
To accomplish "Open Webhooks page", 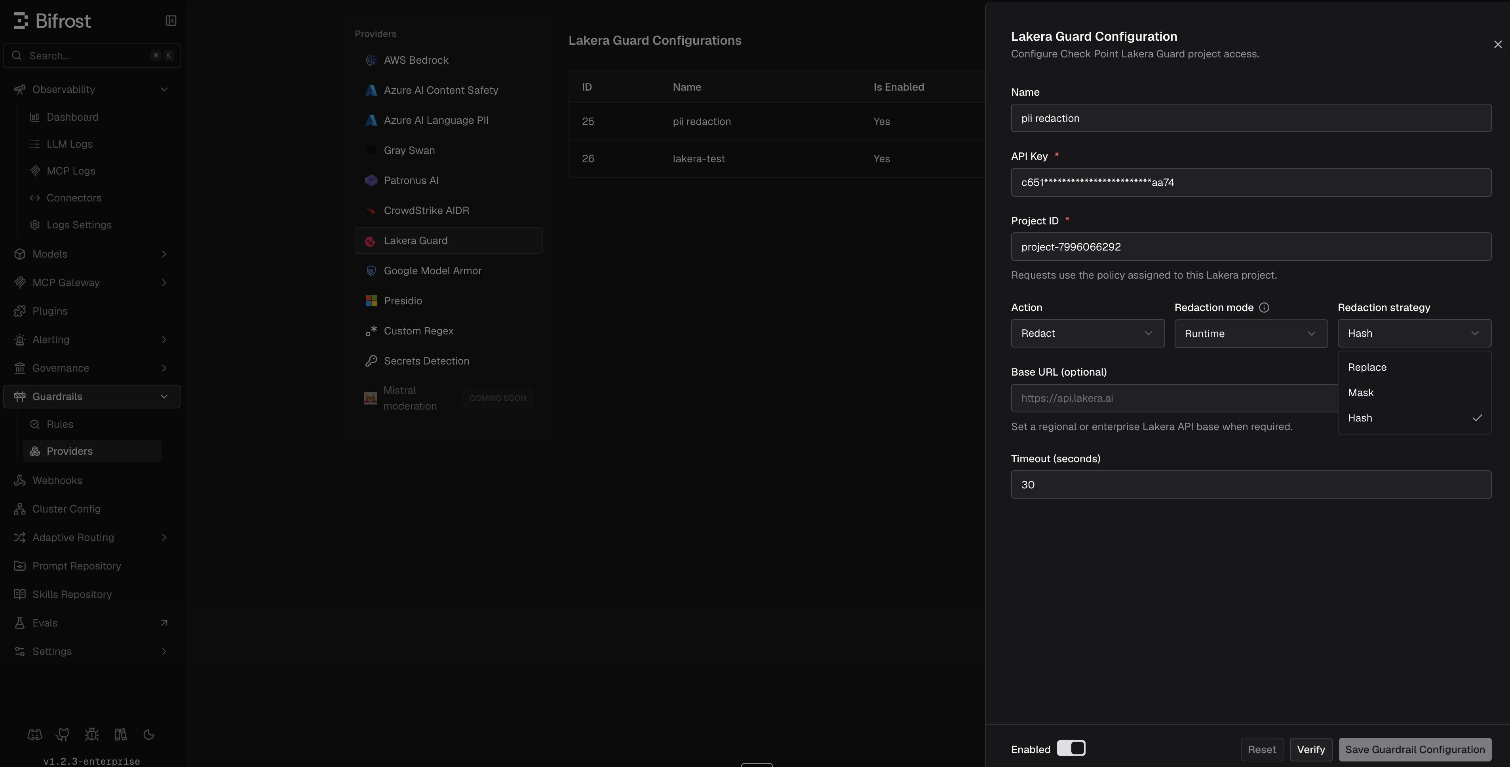I will tap(91, 480).
